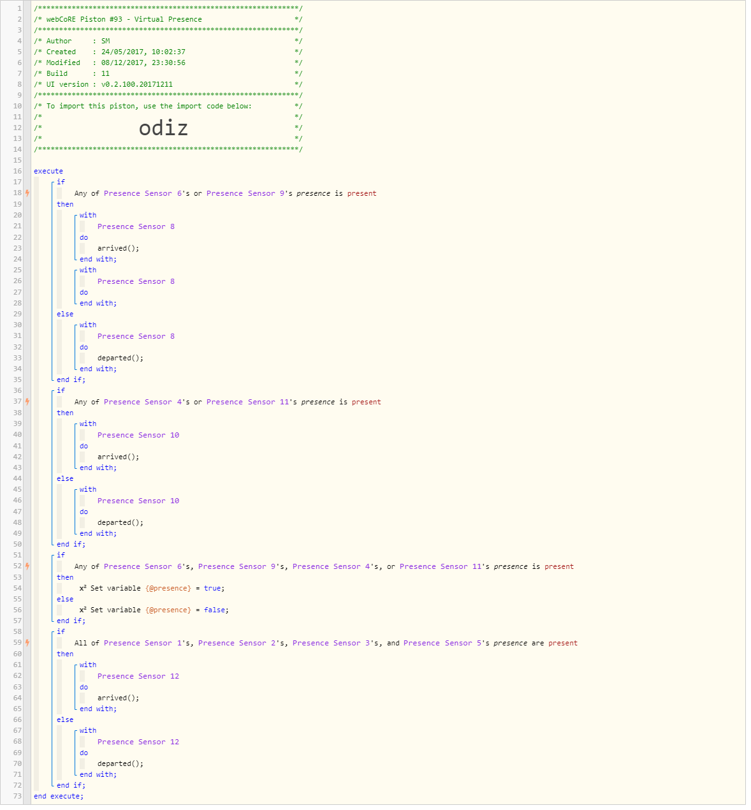Click 'Presence Sensor 6' on line 18
Image resolution: width=751 pixels, height=810 pixels.
pyautogui.click(x=143, y=193)
